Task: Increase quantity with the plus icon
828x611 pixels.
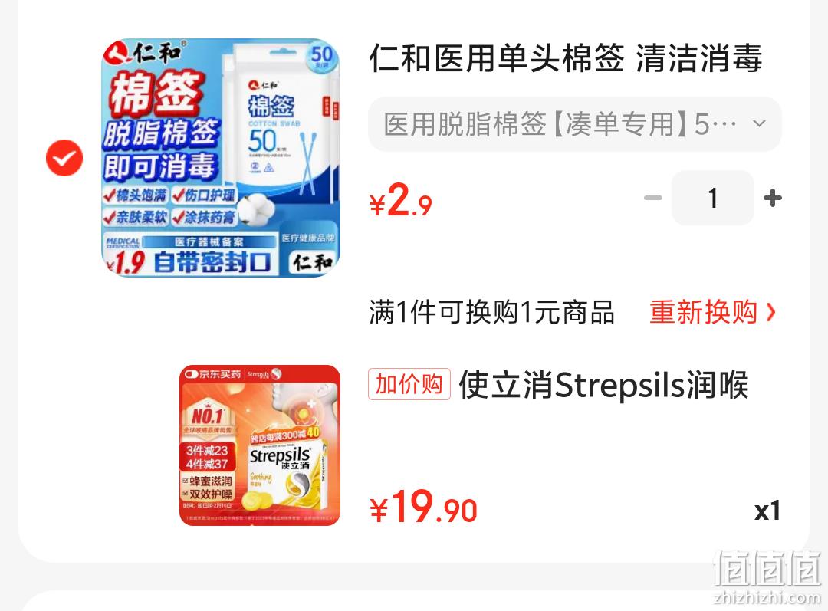Action: (773, 198)
